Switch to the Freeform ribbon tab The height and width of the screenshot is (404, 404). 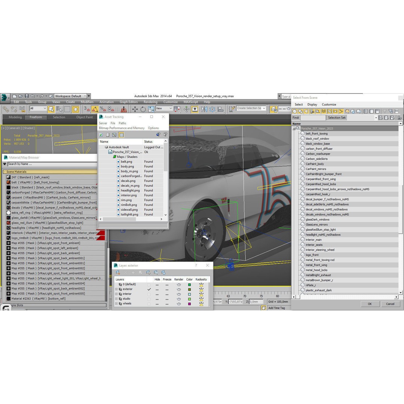click(x=36, y=117)
